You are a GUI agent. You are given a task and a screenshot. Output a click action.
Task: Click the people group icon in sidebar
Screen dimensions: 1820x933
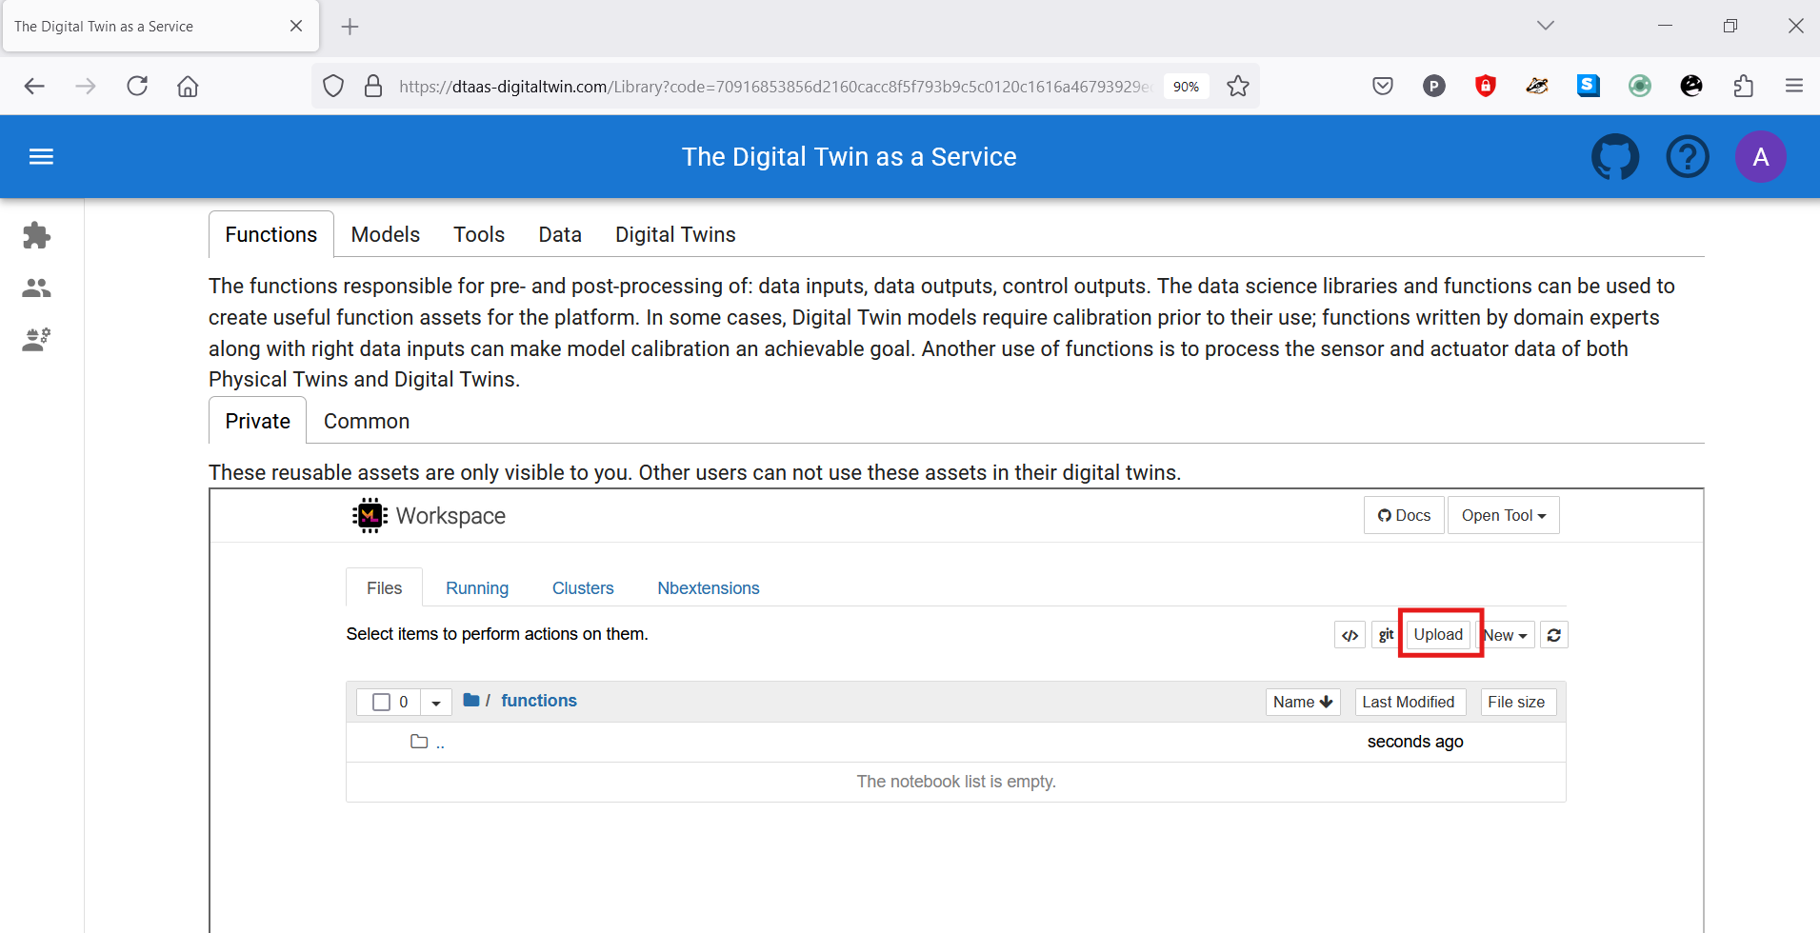coord(36,288)
